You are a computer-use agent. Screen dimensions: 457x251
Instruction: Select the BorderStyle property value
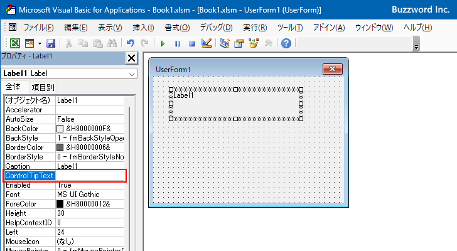(90, 157)
